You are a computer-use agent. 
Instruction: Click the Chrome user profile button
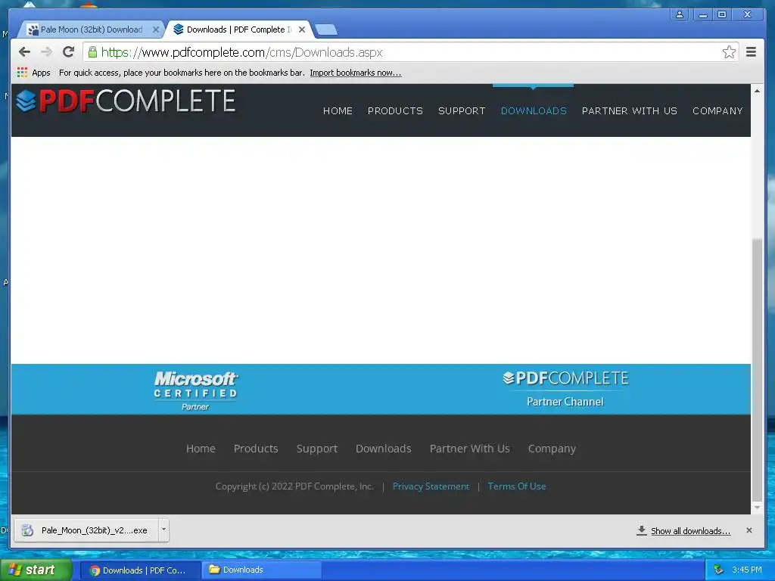click(680, 14)
